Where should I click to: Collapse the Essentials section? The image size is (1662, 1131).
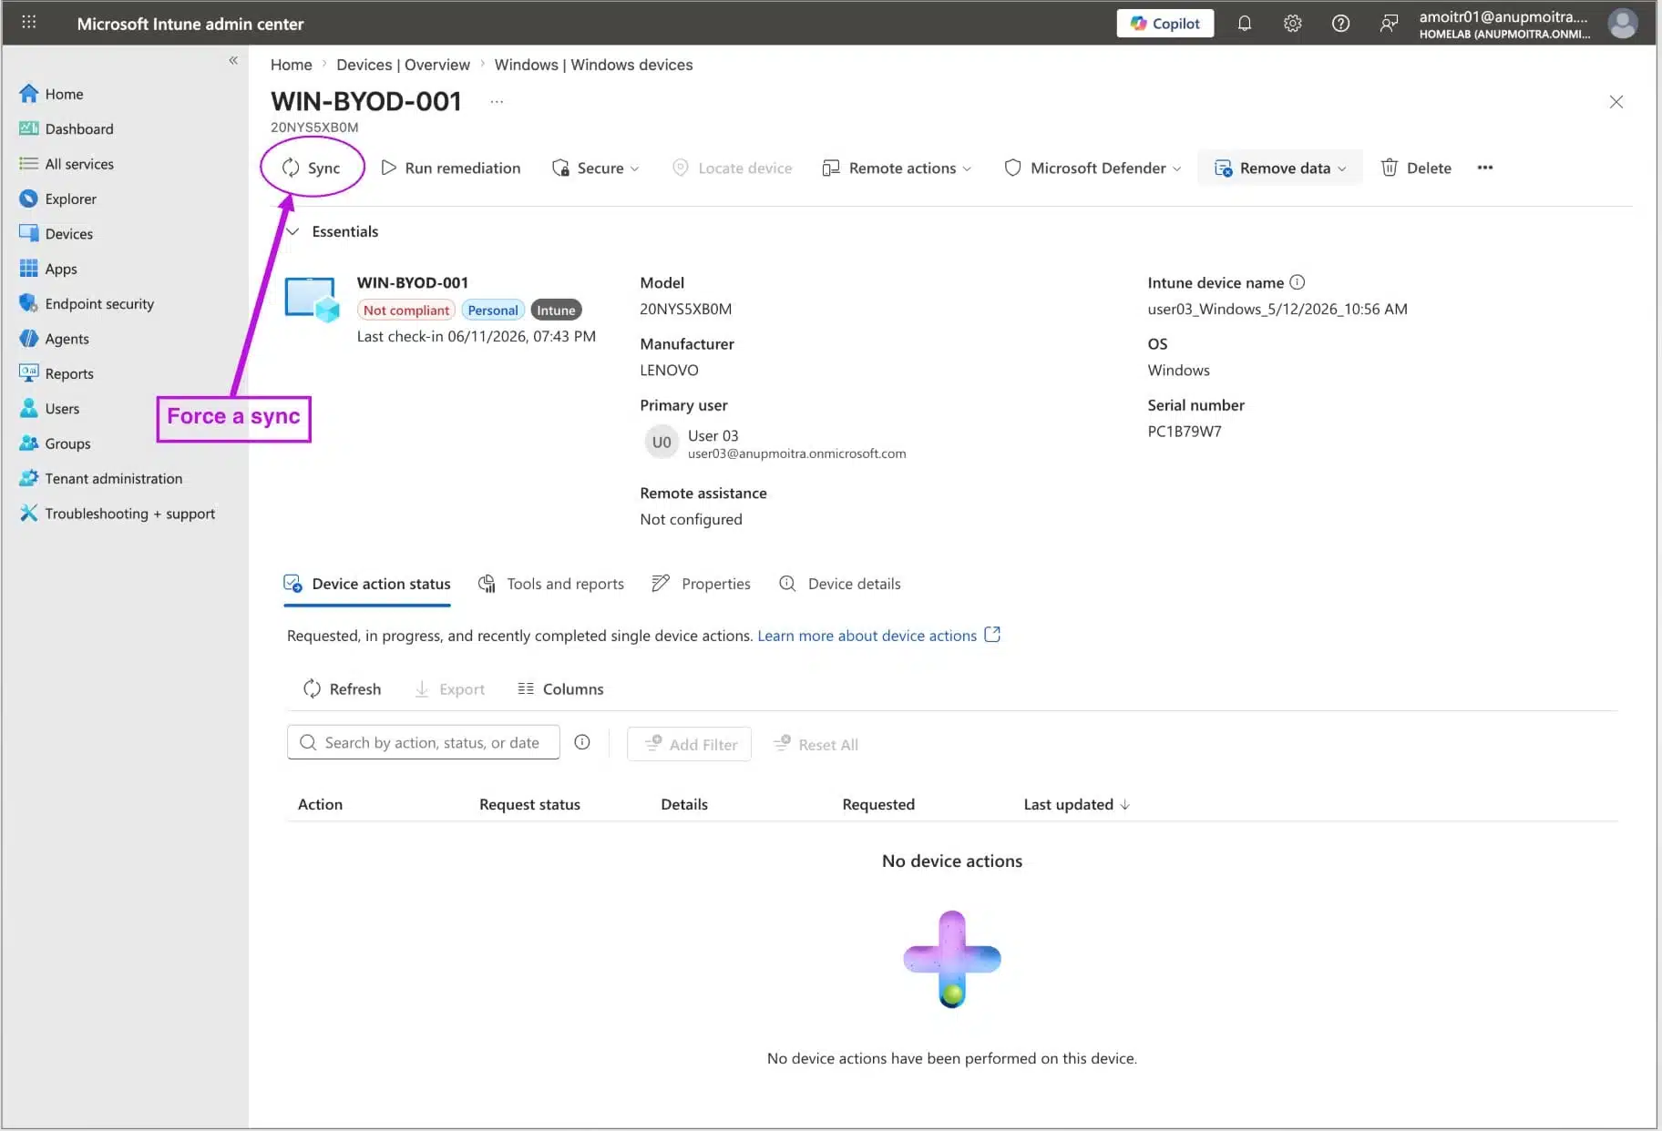click(292, 231)
